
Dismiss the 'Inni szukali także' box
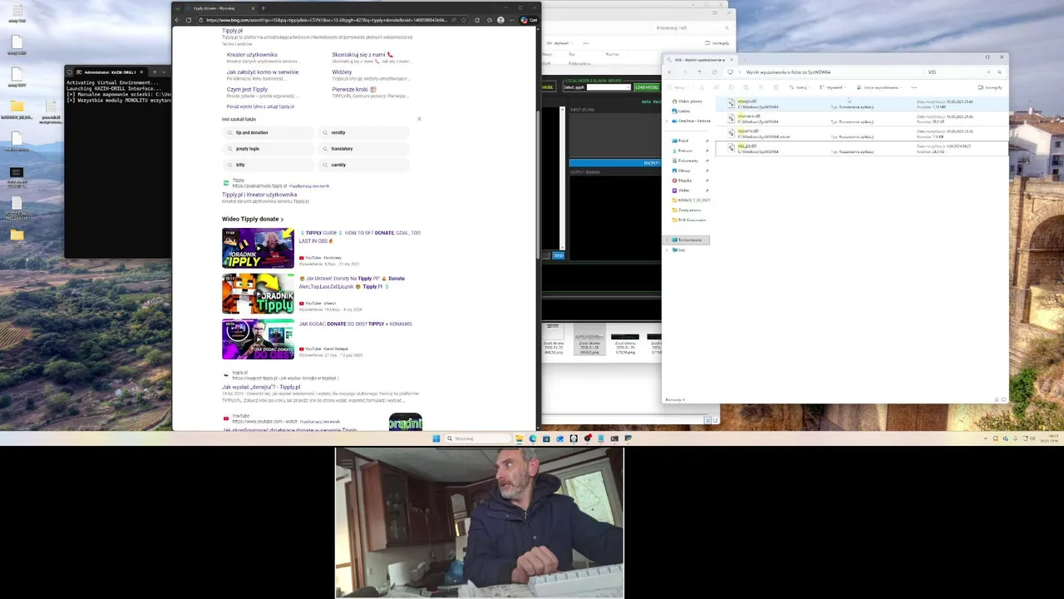tap(419, 119)
